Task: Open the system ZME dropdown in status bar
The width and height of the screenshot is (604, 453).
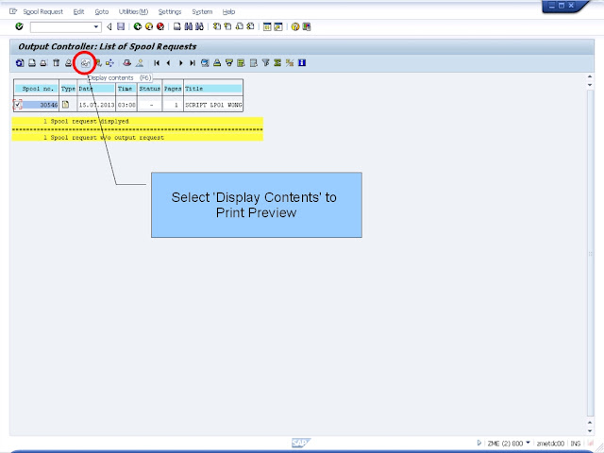Action: pos(528,443)
